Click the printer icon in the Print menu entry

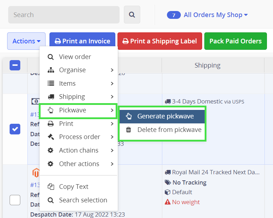click(51, 124)
